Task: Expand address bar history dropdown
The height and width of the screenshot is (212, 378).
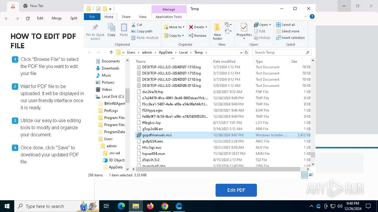Action: point(241,52)
